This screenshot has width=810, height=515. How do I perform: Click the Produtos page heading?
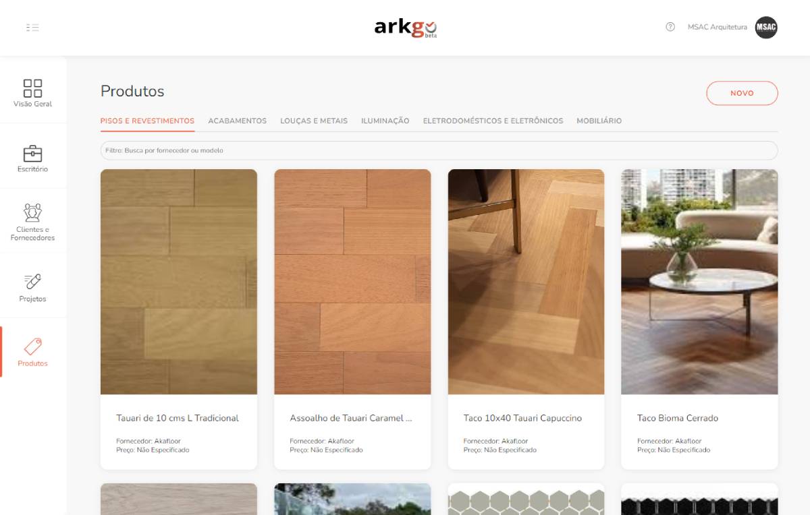[132, 91]
